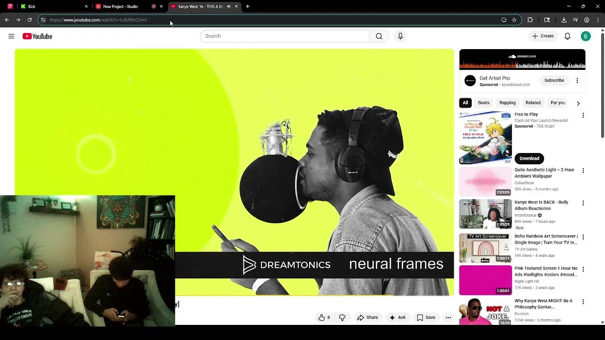Image resolution: width=605 pixels, height=340 pixels.
Task: Show more filter chips with arrow
Action: (578, 103)
